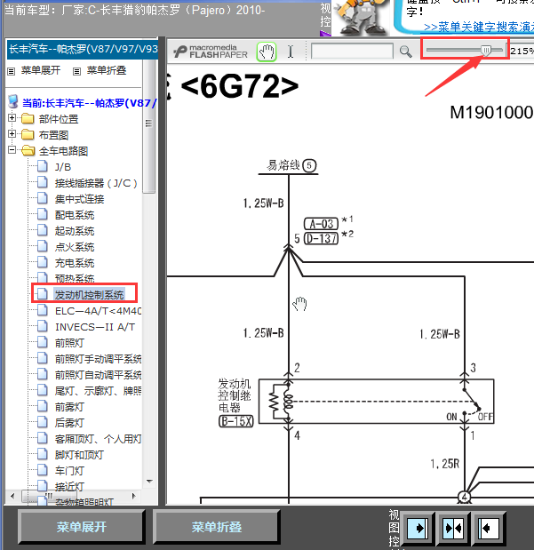Image resolution: width=534 pixels, height=550 pixels.
Task: Click the document icon beside 车门灯
Action: click(x=43, y=470)
